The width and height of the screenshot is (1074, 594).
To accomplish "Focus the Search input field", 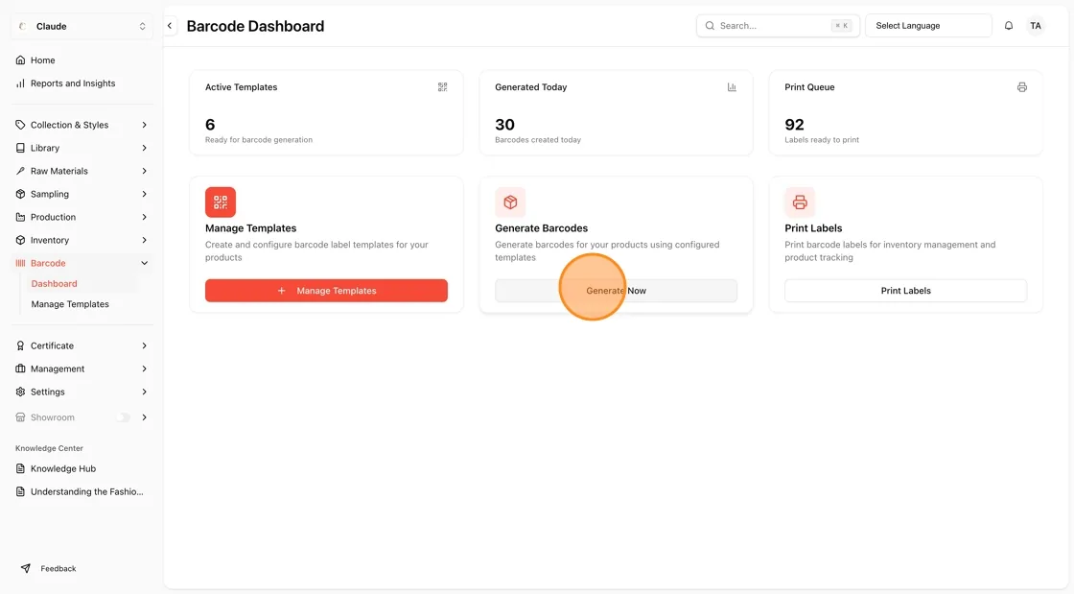I will click(x=778, y=26).
